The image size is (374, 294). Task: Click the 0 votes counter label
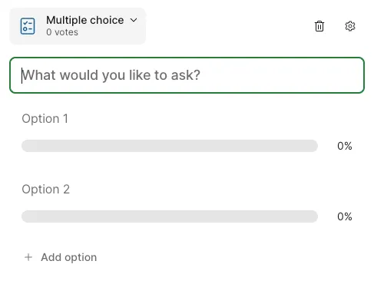click(62, 32)
